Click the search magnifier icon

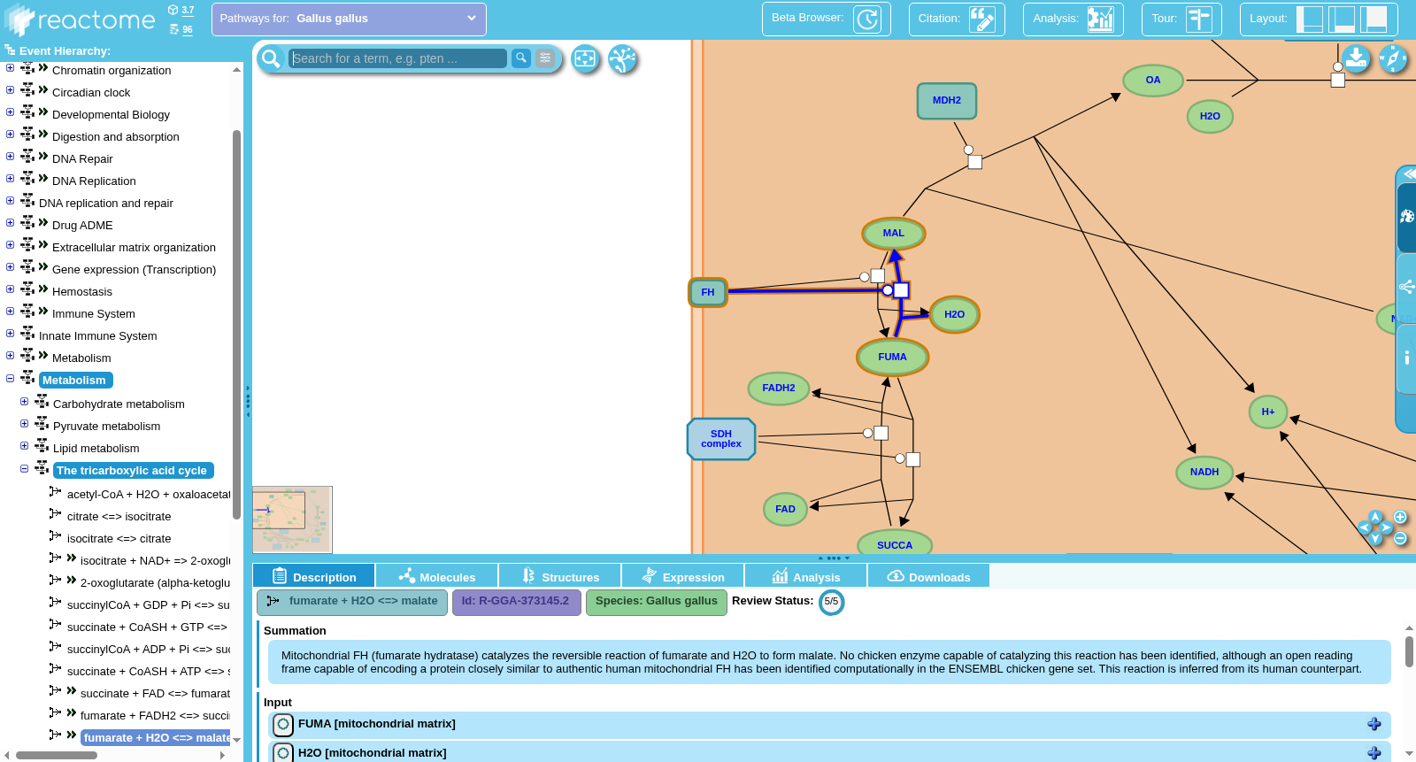[272, 58]
